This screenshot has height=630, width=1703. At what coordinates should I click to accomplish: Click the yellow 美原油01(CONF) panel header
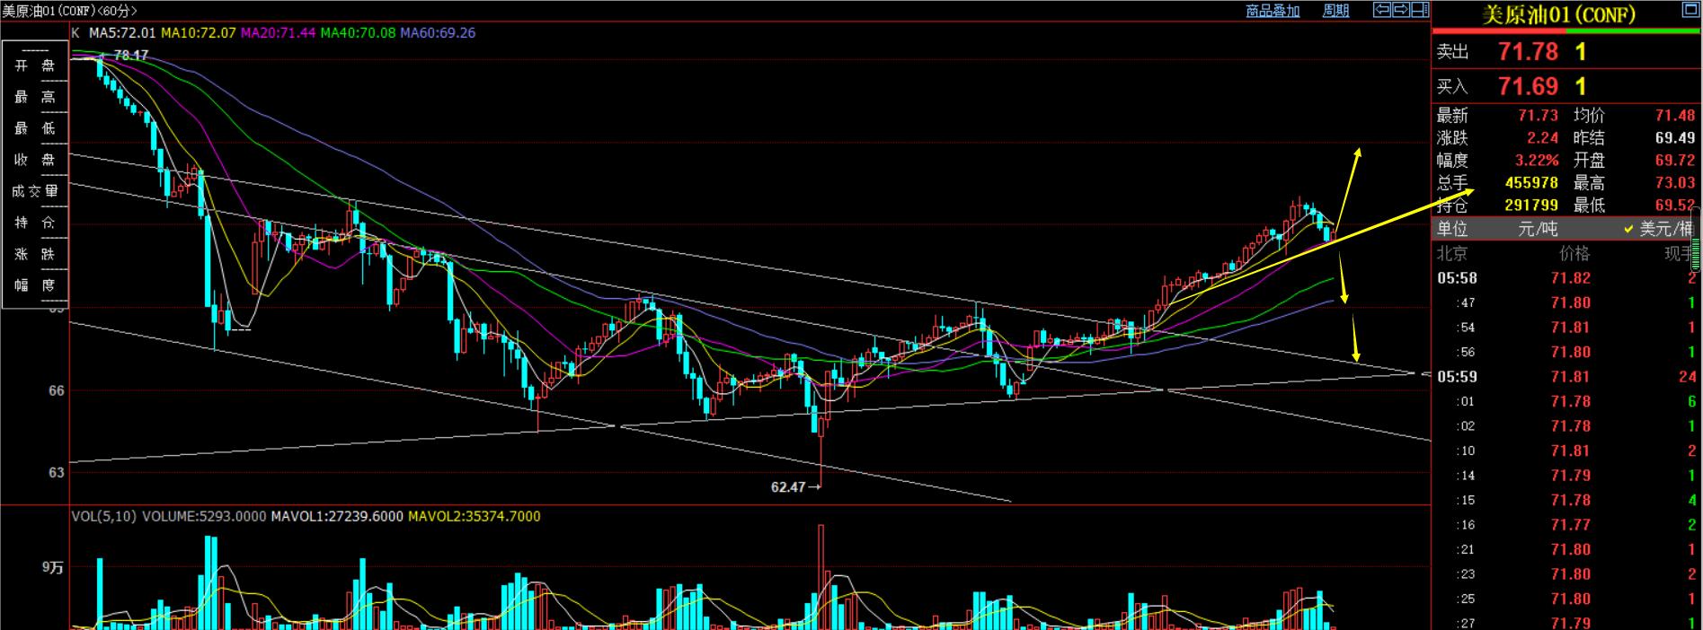1558,14
